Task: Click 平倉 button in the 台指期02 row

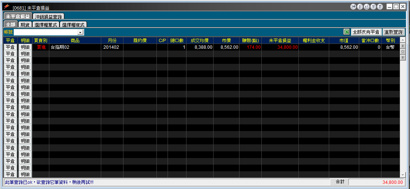Action: (x=10, y=47)
